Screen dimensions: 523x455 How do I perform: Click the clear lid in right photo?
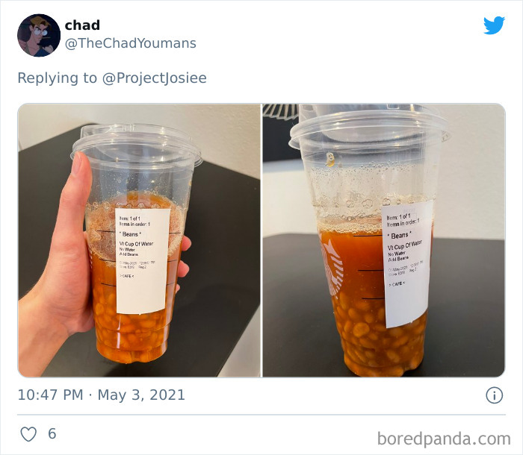tap(368, 127)
